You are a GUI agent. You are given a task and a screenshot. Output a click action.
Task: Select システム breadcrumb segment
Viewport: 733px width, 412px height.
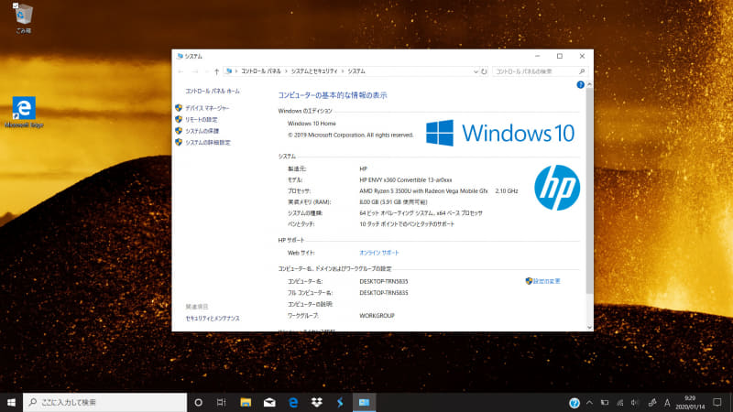point(356,71)
